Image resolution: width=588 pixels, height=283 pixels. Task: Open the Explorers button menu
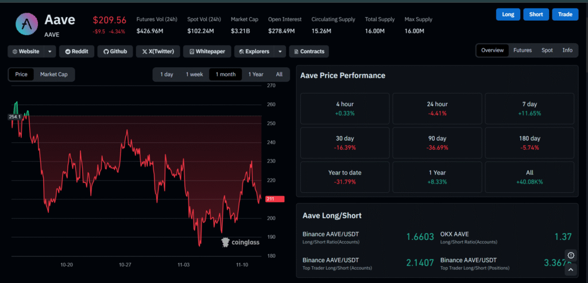253,51
